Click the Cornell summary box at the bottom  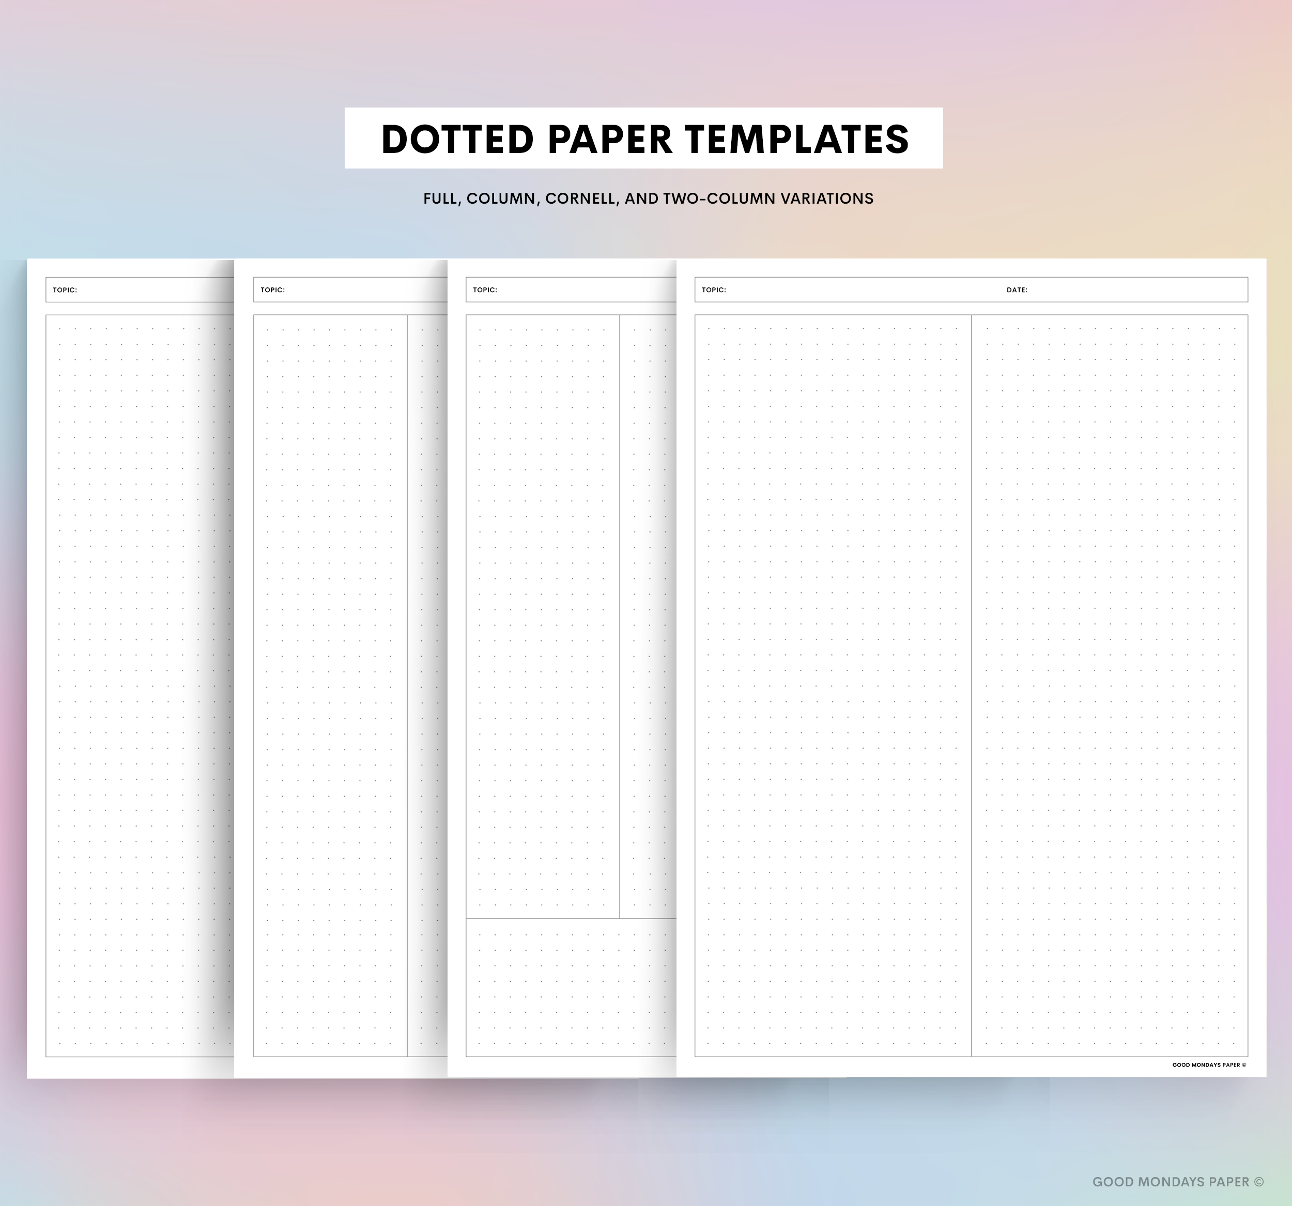pos(571,987)
